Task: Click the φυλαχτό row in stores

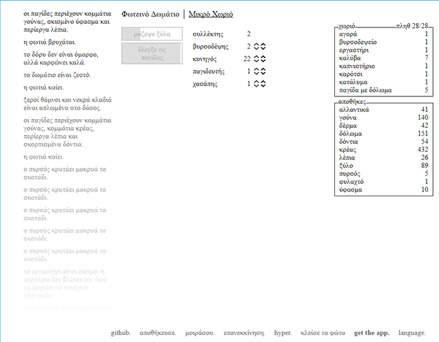Action: click(384, 182)
